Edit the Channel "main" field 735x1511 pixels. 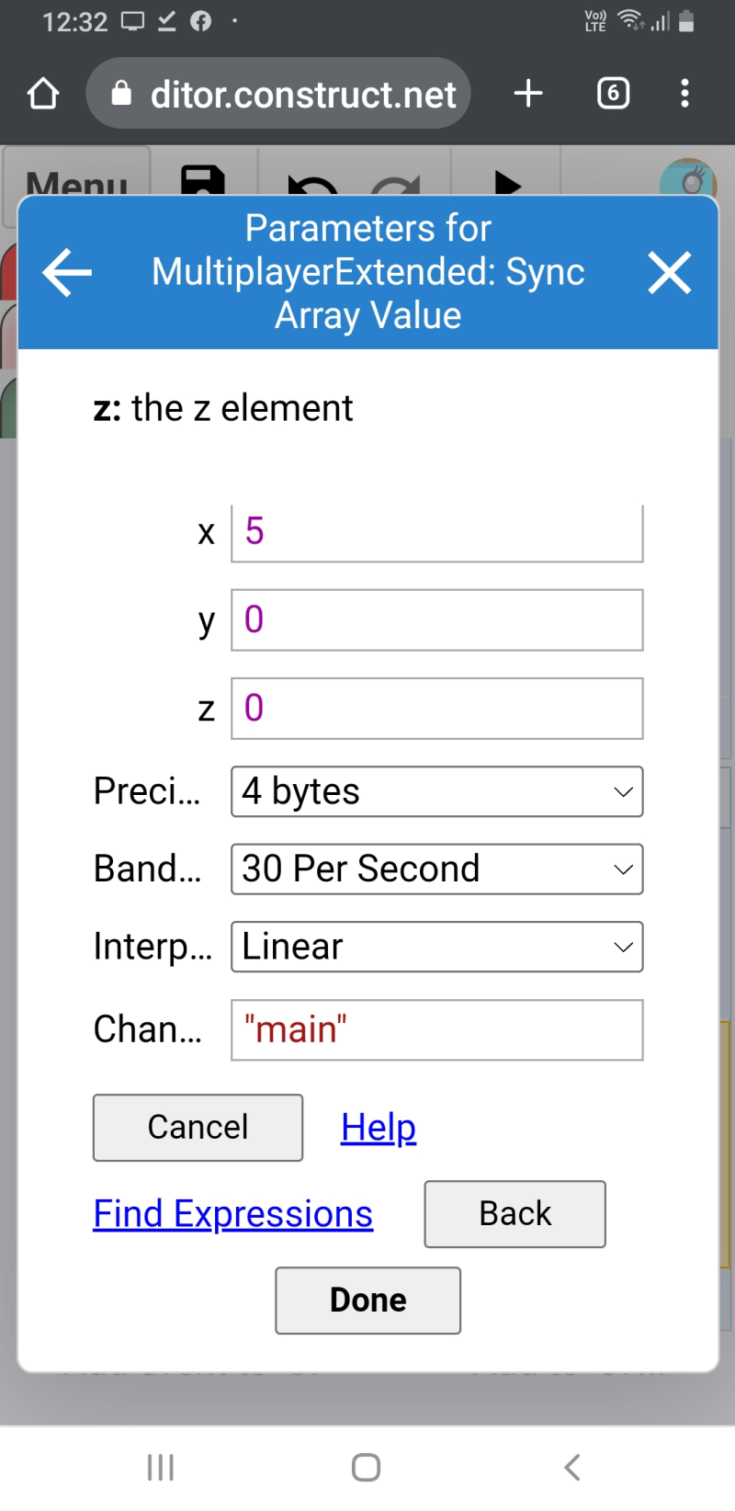[x=436, y=1029]
